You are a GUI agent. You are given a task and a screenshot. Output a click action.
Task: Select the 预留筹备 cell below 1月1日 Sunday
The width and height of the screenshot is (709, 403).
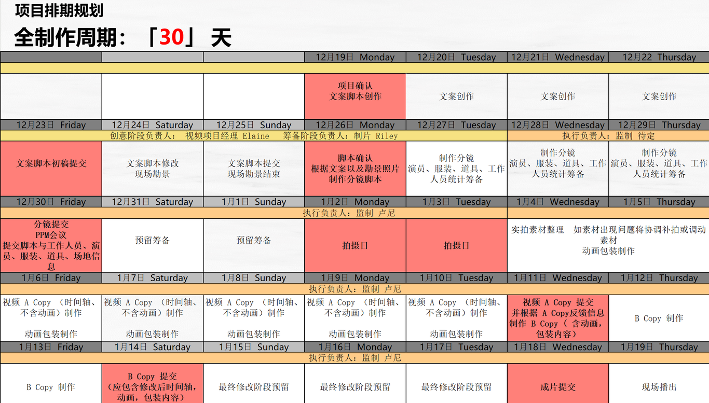254,245
